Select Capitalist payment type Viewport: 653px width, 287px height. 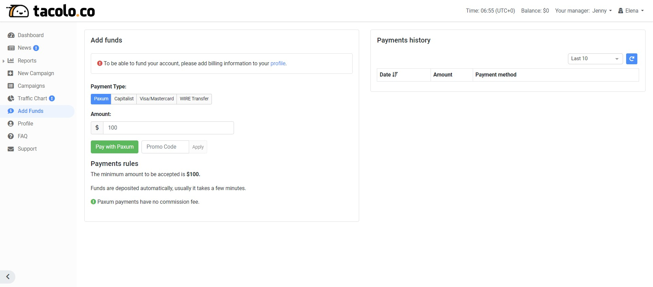pos(124,99)
